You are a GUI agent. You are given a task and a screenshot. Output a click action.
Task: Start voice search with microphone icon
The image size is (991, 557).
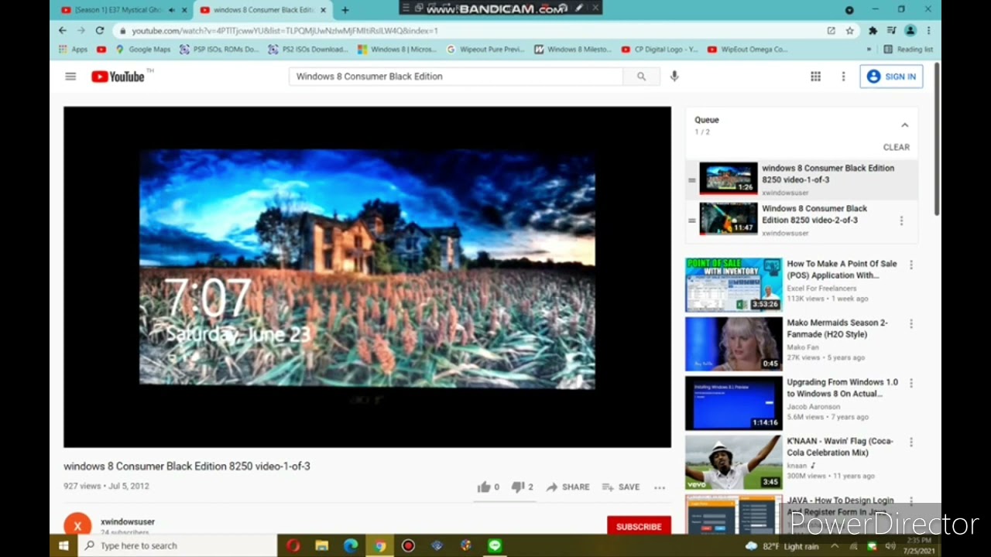click(x=674, y=76)
